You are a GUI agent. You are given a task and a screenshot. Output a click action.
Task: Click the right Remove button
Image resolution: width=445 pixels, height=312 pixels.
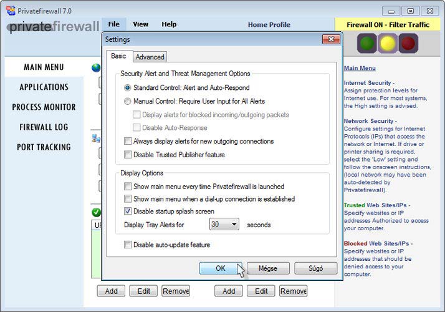[294, 291]
